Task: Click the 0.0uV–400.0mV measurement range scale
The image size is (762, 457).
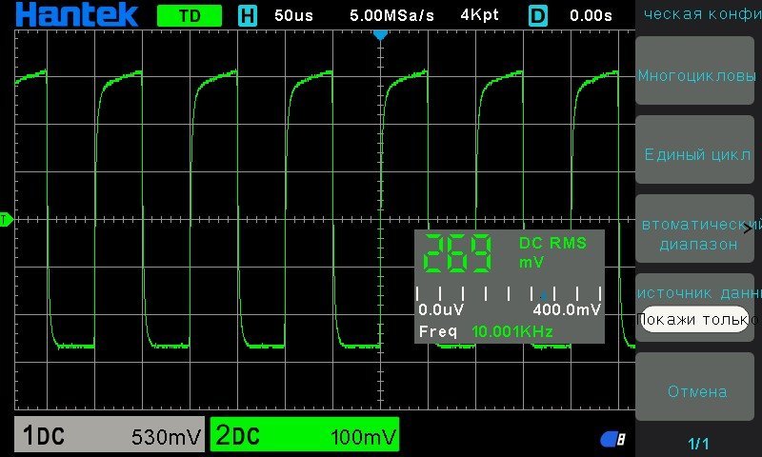Action: (510, 301)
